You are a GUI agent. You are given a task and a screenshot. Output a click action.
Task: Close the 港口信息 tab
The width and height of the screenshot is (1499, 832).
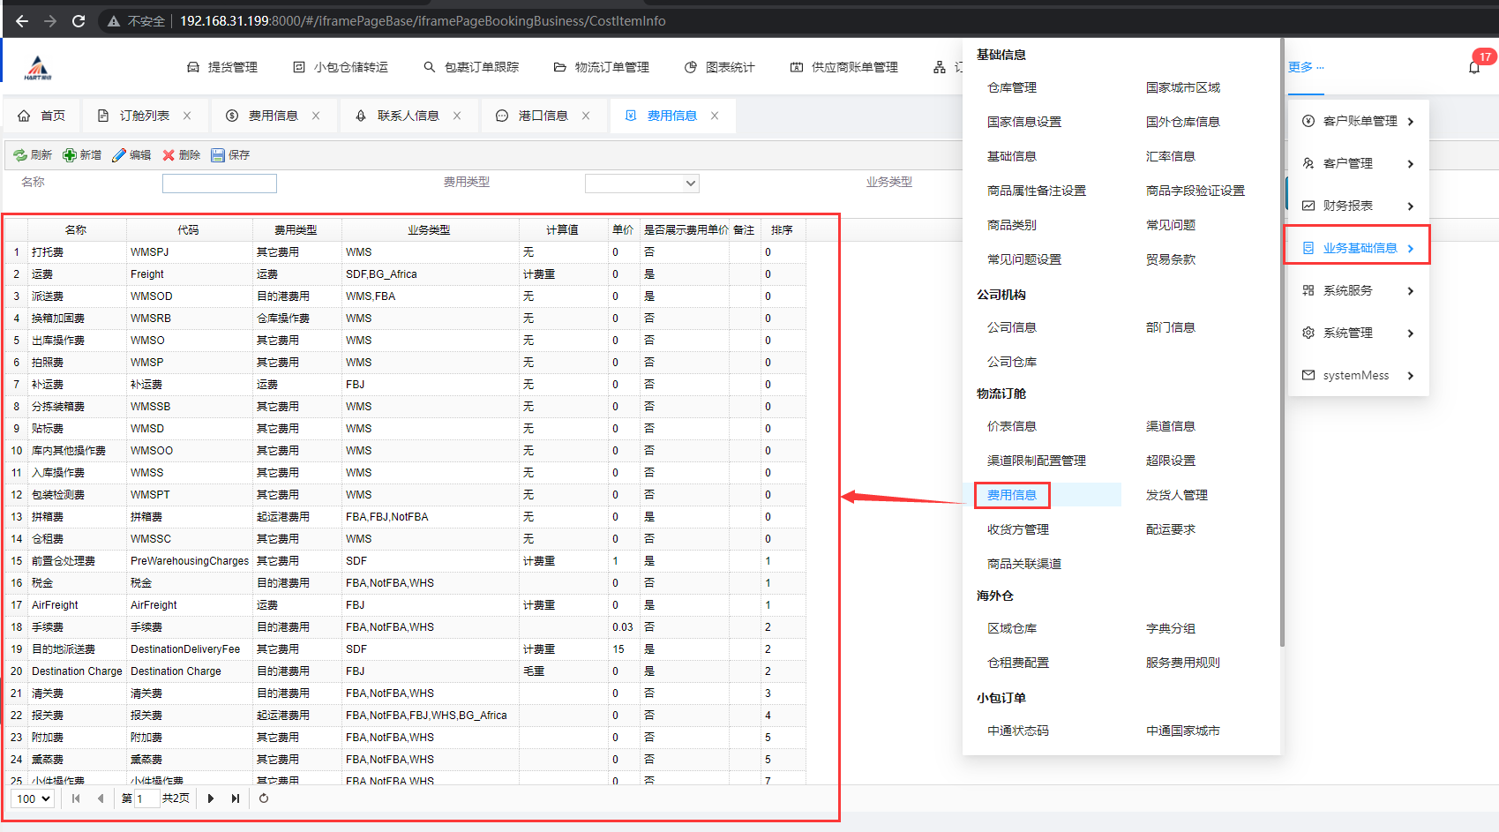pyautogui.click(x=586, y=116)
